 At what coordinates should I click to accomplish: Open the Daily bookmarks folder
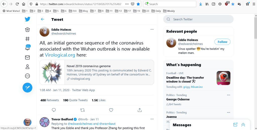[x=156, y=11]
